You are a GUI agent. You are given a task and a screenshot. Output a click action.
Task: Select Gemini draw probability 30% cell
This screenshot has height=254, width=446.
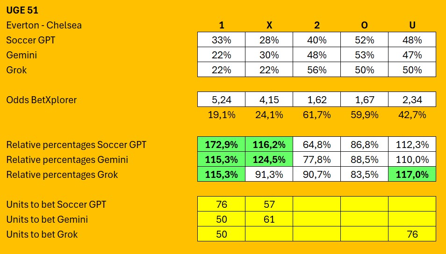[269, 55]
